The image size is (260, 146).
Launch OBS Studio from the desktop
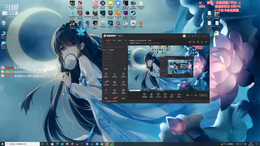[x=87, y=14]
